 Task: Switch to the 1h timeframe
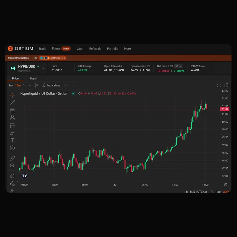(25, 85)
